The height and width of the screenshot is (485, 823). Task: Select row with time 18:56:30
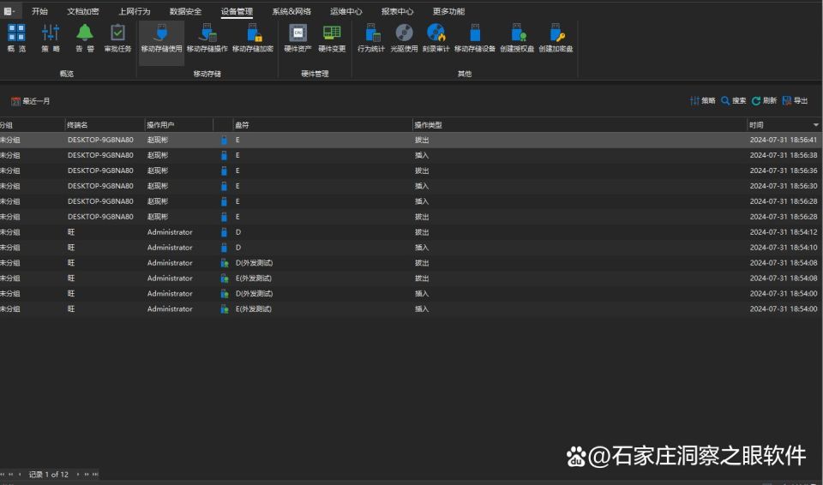coord(411,186)
